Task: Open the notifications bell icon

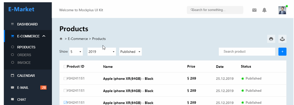Action: click(264, 10)
